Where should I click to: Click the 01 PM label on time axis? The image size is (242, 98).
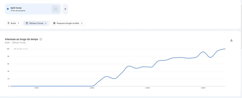[36, 88]
